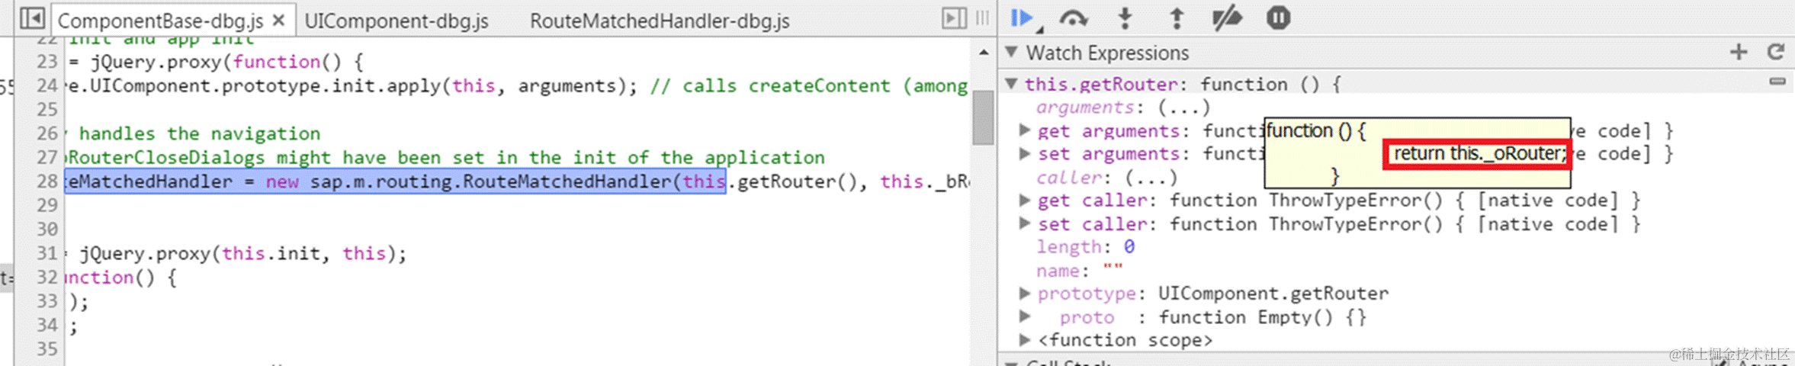This screenshot has width=1795, height=366.
Task: Select the name: "" property
Action: (x=1079, y=271)
